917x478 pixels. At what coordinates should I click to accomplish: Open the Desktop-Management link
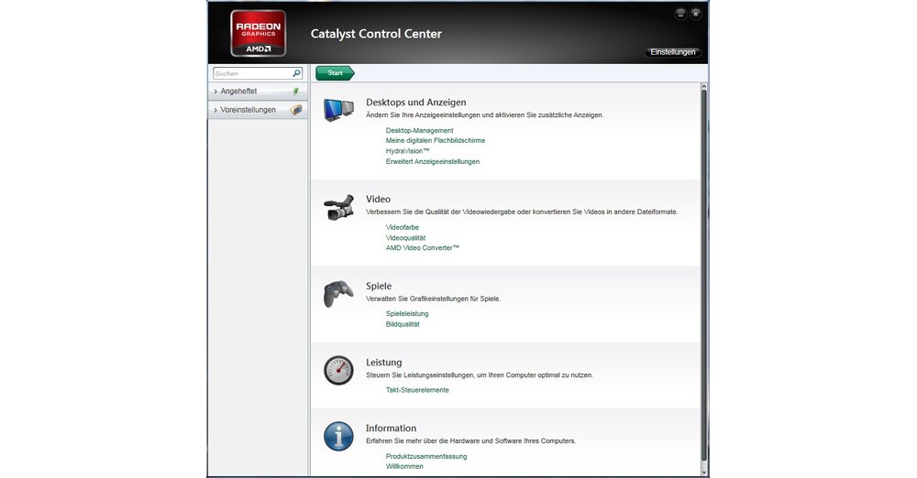coord(419,130)
